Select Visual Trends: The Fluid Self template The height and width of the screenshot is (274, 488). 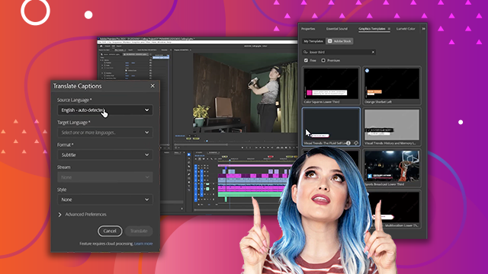pyautogui.click(x=331, y=126)
